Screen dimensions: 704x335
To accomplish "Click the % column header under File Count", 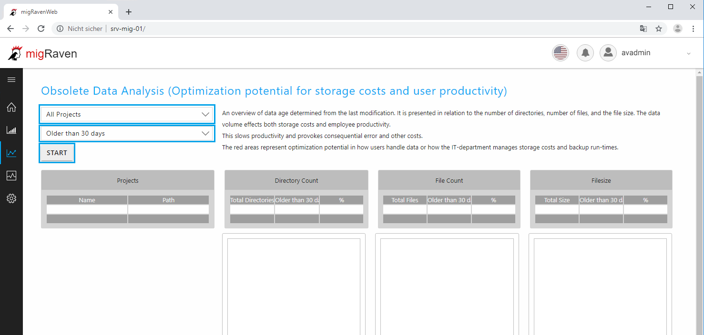I will click(x=493, y=200).
